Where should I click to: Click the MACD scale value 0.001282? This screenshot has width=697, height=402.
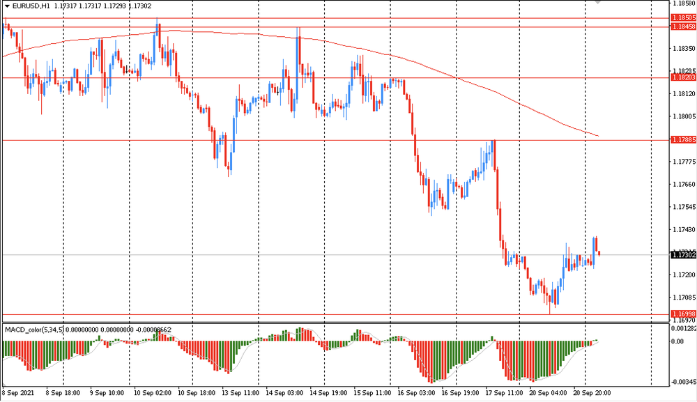[x=684, y=329]
